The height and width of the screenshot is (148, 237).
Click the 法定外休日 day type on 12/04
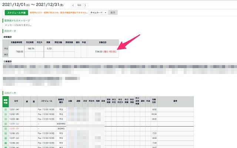coord(61,124)
